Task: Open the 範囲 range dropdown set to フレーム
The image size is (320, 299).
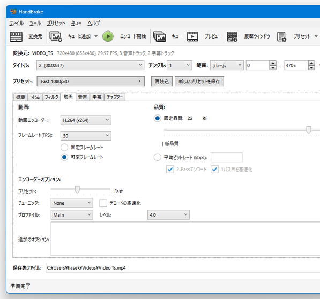Action: [227, 65]
